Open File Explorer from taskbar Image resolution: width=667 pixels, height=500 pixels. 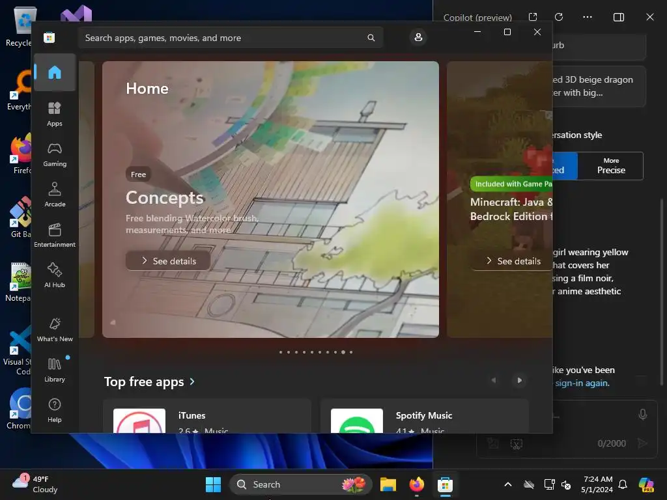tap(388, 484)
